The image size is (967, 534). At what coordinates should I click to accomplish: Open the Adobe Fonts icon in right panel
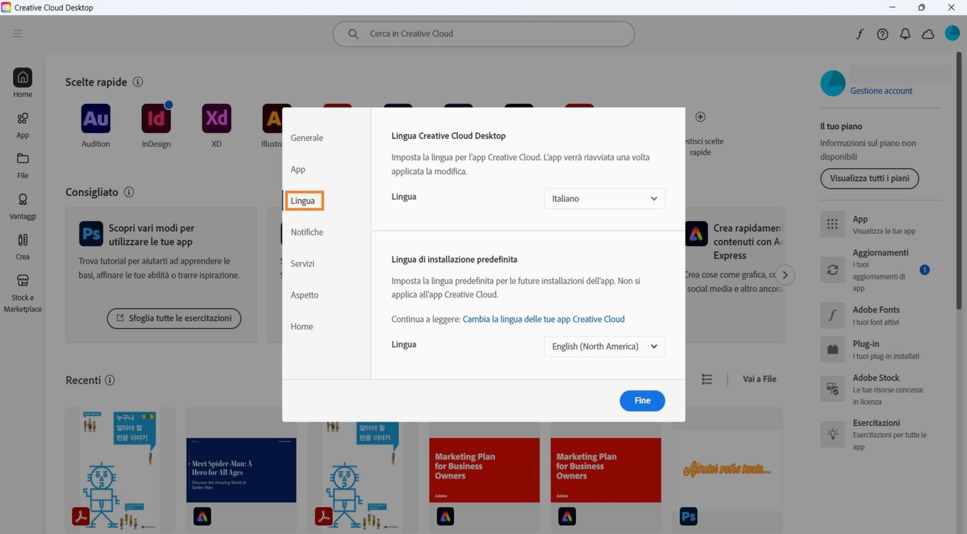point(833,316)
